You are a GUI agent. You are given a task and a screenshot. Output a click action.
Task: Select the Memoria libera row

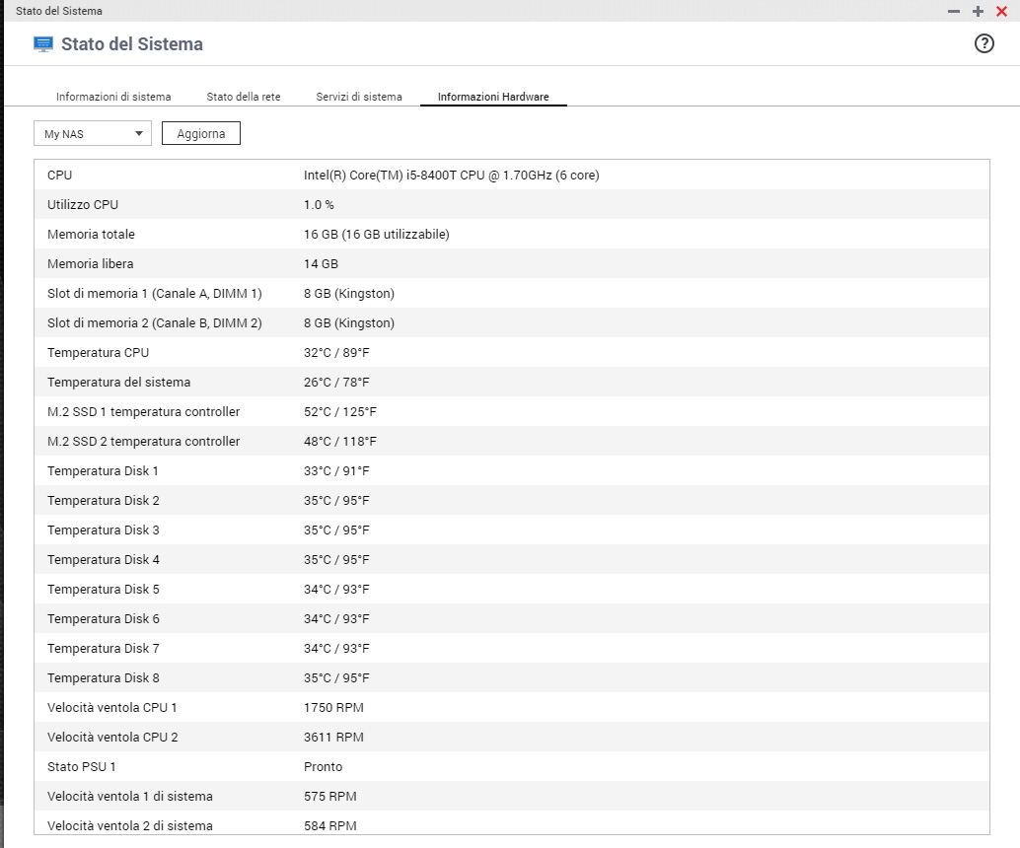click(511, 264)
